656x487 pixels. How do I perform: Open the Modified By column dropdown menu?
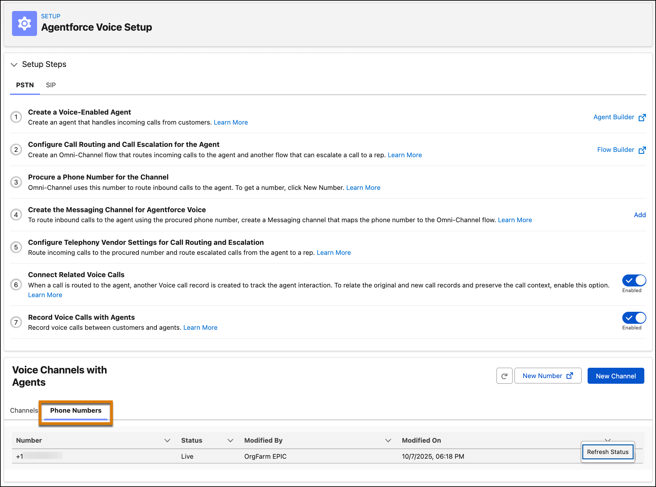[x=388, y=440]
